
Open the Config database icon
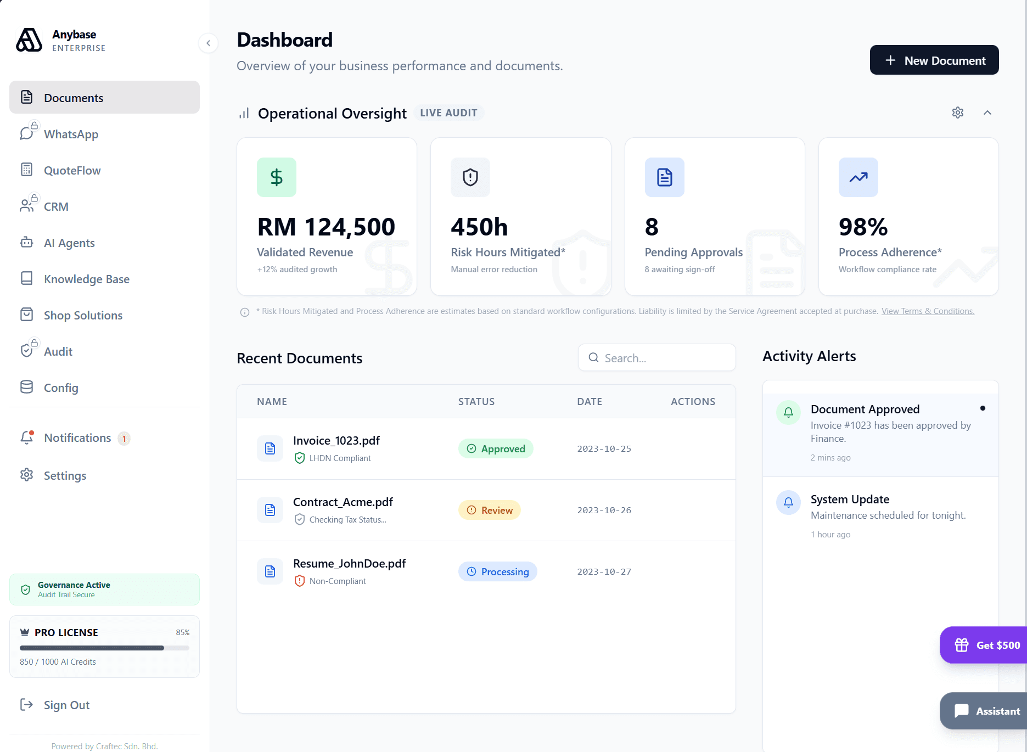point(27,387)
